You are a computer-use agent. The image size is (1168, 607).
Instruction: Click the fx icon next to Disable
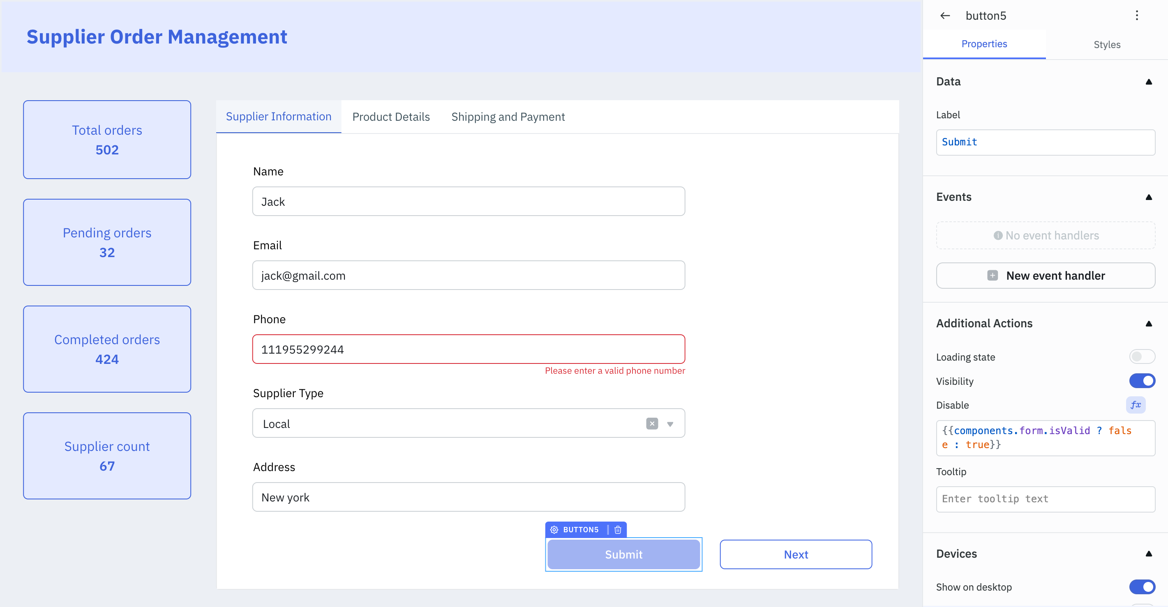tap(1136, 405)
